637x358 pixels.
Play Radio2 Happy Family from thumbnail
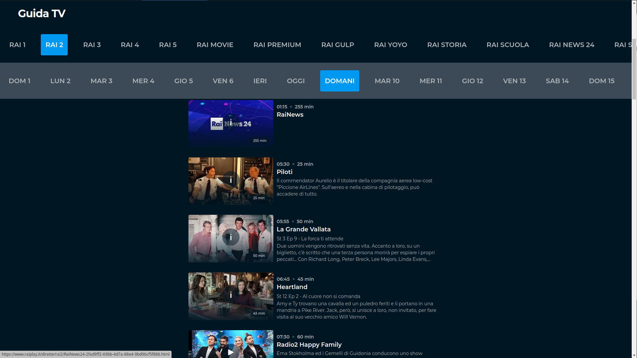click(x=231, y=352)
